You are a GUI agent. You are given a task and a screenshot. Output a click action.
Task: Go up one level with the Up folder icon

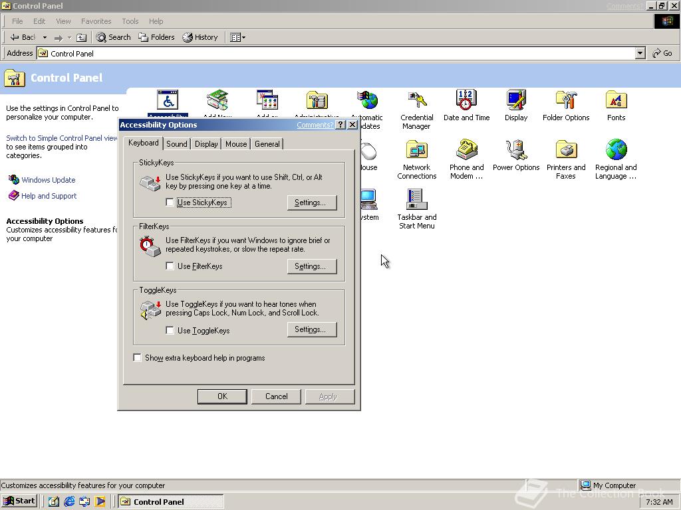[x=81, y=38]
